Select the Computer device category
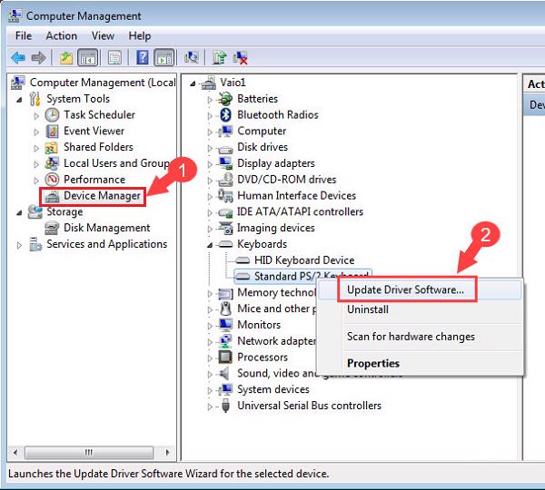 (262, 131)
